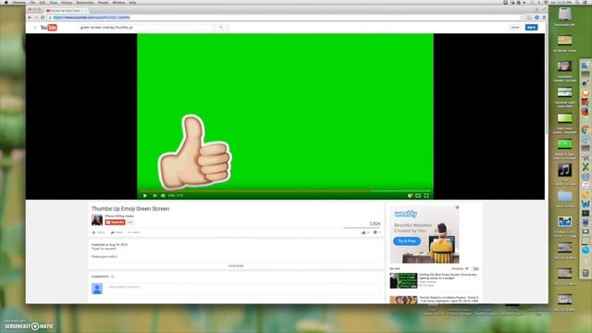The height and width of the screenshot is (333, 592).
Task: Click the search magnifier button
Action: pyautogui.click(x=221, y=28)
